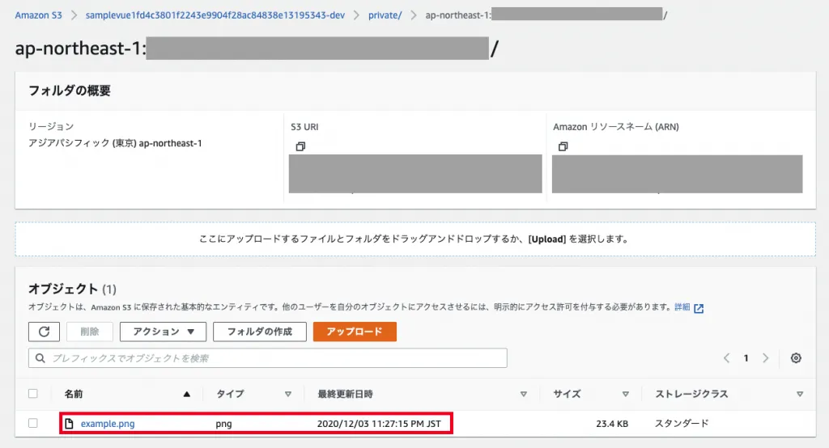829x448 pixels.
Task: Sort by サイズ column arrow
Action: click(625, 395)
